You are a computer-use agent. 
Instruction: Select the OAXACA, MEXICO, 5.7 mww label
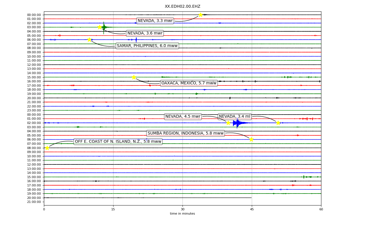189,83
